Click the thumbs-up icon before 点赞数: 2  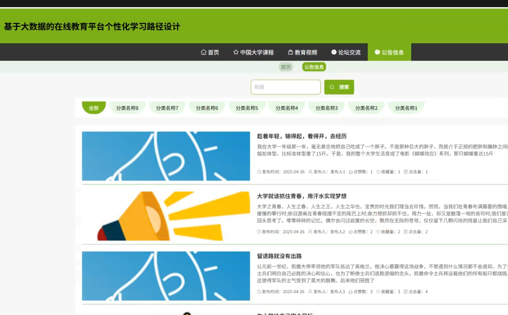(350, 232)
